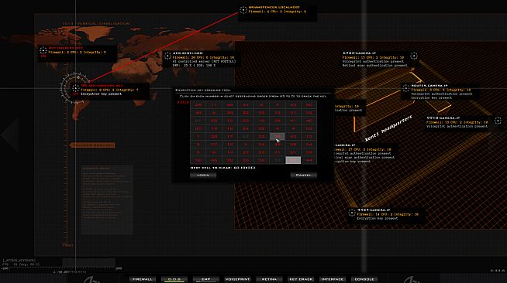Launch the Firewall attack tool

point(143,279)
